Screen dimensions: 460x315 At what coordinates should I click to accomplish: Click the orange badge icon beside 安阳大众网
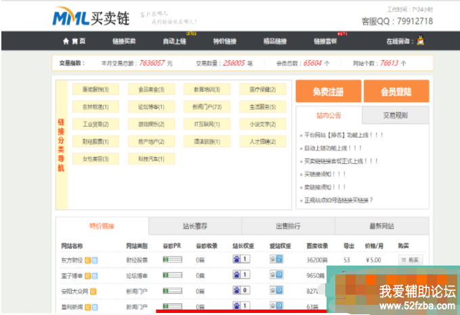click(x=93, y=291)
